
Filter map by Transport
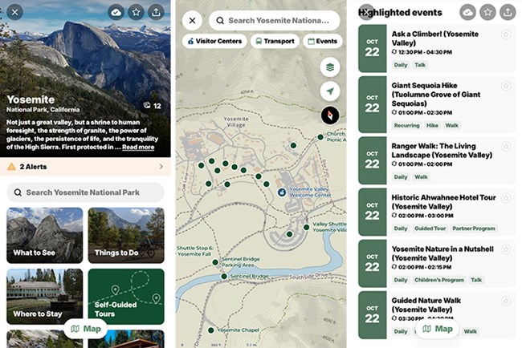click(x=275, y=41)
